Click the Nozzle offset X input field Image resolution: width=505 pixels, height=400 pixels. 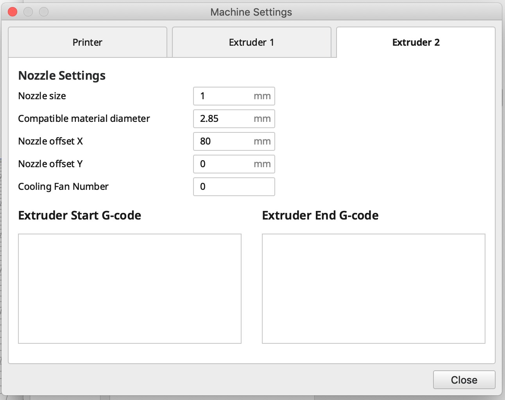pos(225,141)
